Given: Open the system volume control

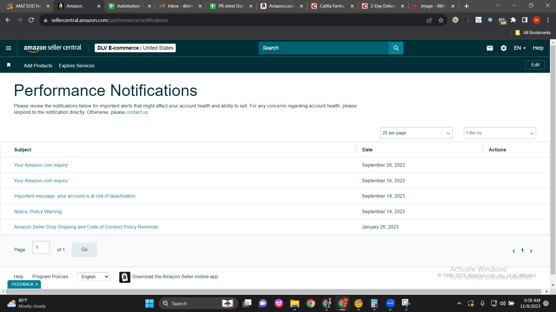Looking at the screenshot, I should tap(502, 303).
